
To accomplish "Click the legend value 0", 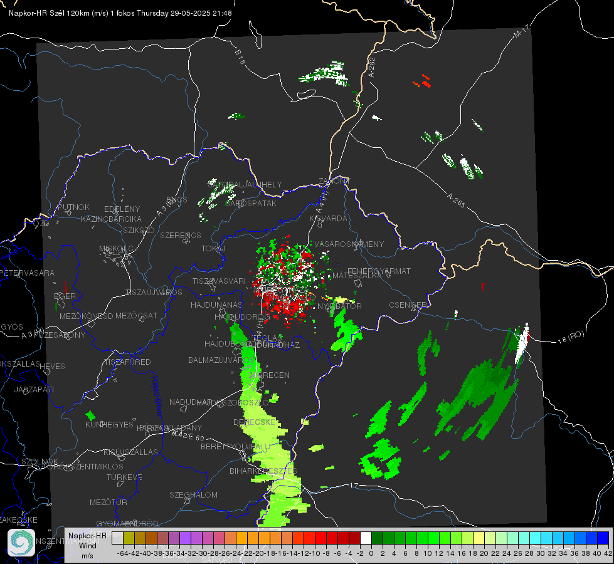I will coord(371,553).
